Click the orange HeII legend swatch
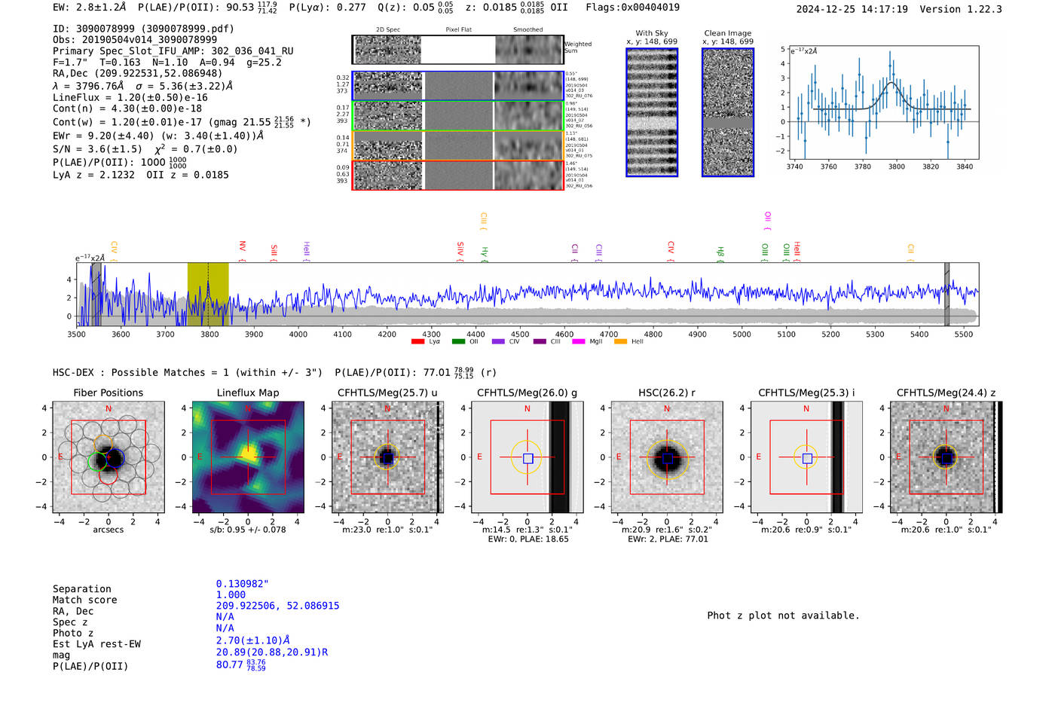This screenshot has height=718, width=1055. pos(621,342)
